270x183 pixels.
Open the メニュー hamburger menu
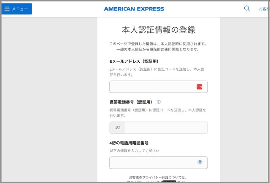point(17,9)
